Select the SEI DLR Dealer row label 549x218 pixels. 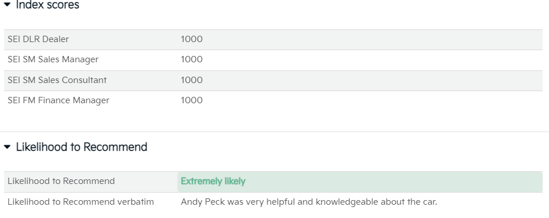(x=38, y=39)
